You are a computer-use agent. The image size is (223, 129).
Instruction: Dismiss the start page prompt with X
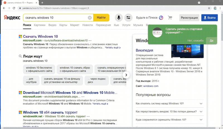tap(212, 29)
